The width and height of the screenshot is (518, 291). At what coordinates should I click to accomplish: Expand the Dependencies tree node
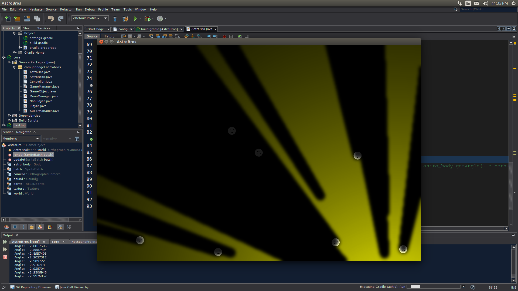(9, 115)
